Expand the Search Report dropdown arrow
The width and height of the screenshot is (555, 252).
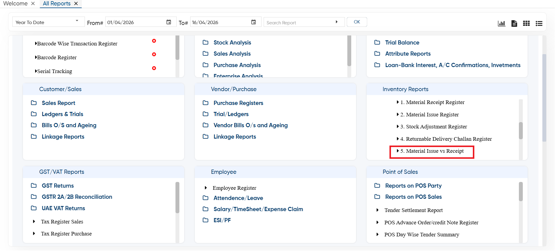336,22
